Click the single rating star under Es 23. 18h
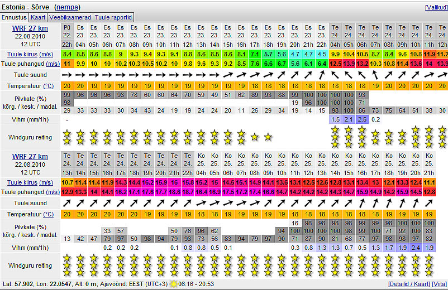Screen dimensions: 448x290 (x=268, y=137)
